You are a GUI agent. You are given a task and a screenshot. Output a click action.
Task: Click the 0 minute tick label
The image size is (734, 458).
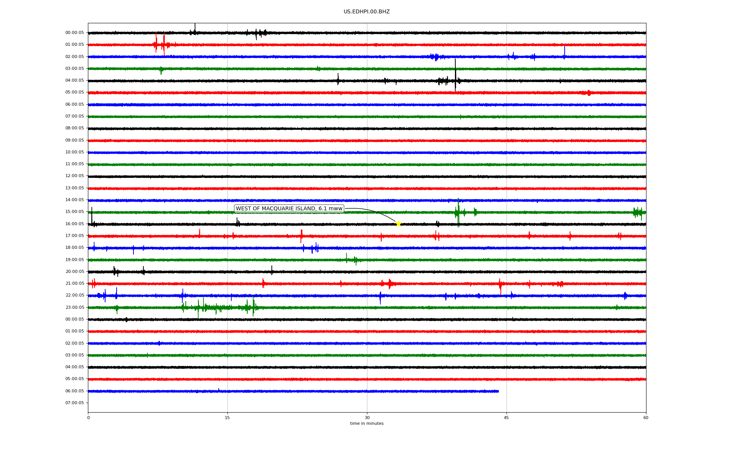click(88, 418)
